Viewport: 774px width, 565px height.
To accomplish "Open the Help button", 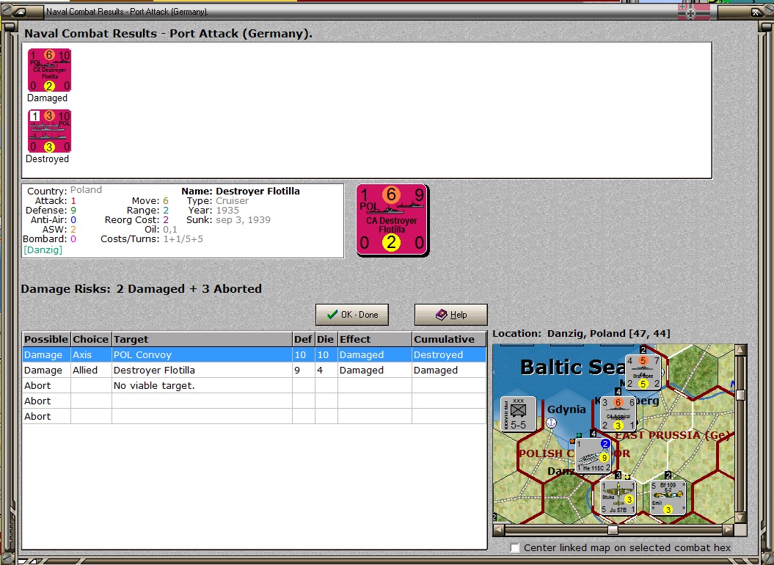I will [450, 315].
